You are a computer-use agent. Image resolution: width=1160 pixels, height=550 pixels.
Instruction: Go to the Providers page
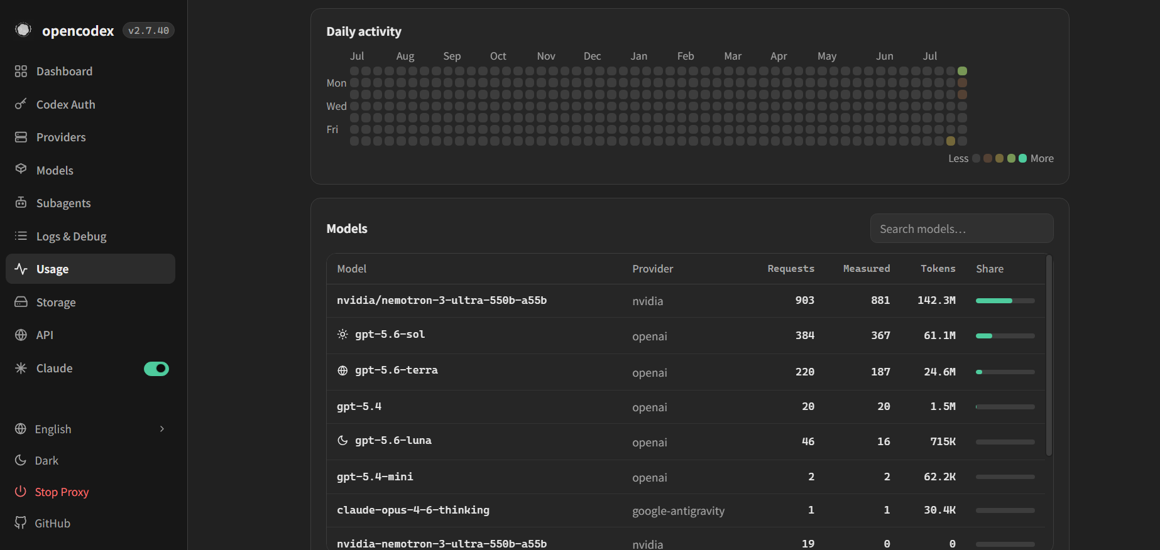[x=90, y=137]
